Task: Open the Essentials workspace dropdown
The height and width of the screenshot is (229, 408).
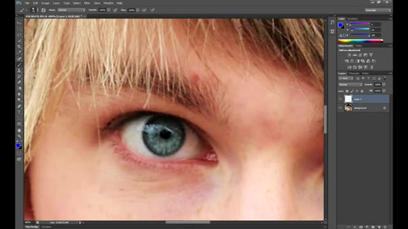Action: (378, 10)
